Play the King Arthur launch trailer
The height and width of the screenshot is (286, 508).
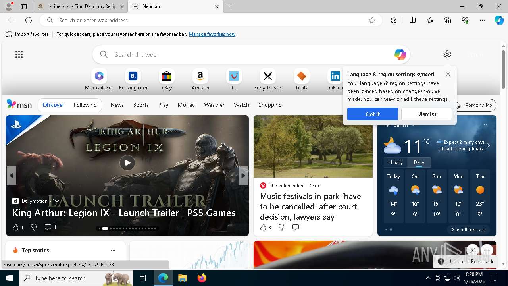pos(127,162)
